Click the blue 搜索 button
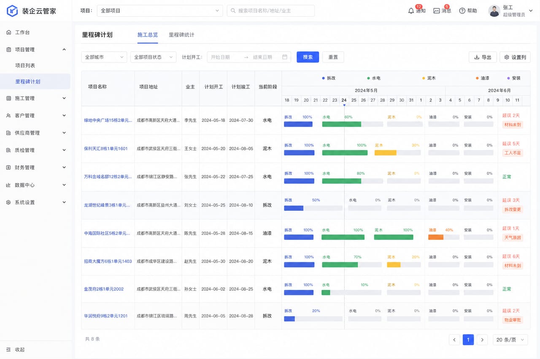This screenshot has width=540, height=359. 308,57
